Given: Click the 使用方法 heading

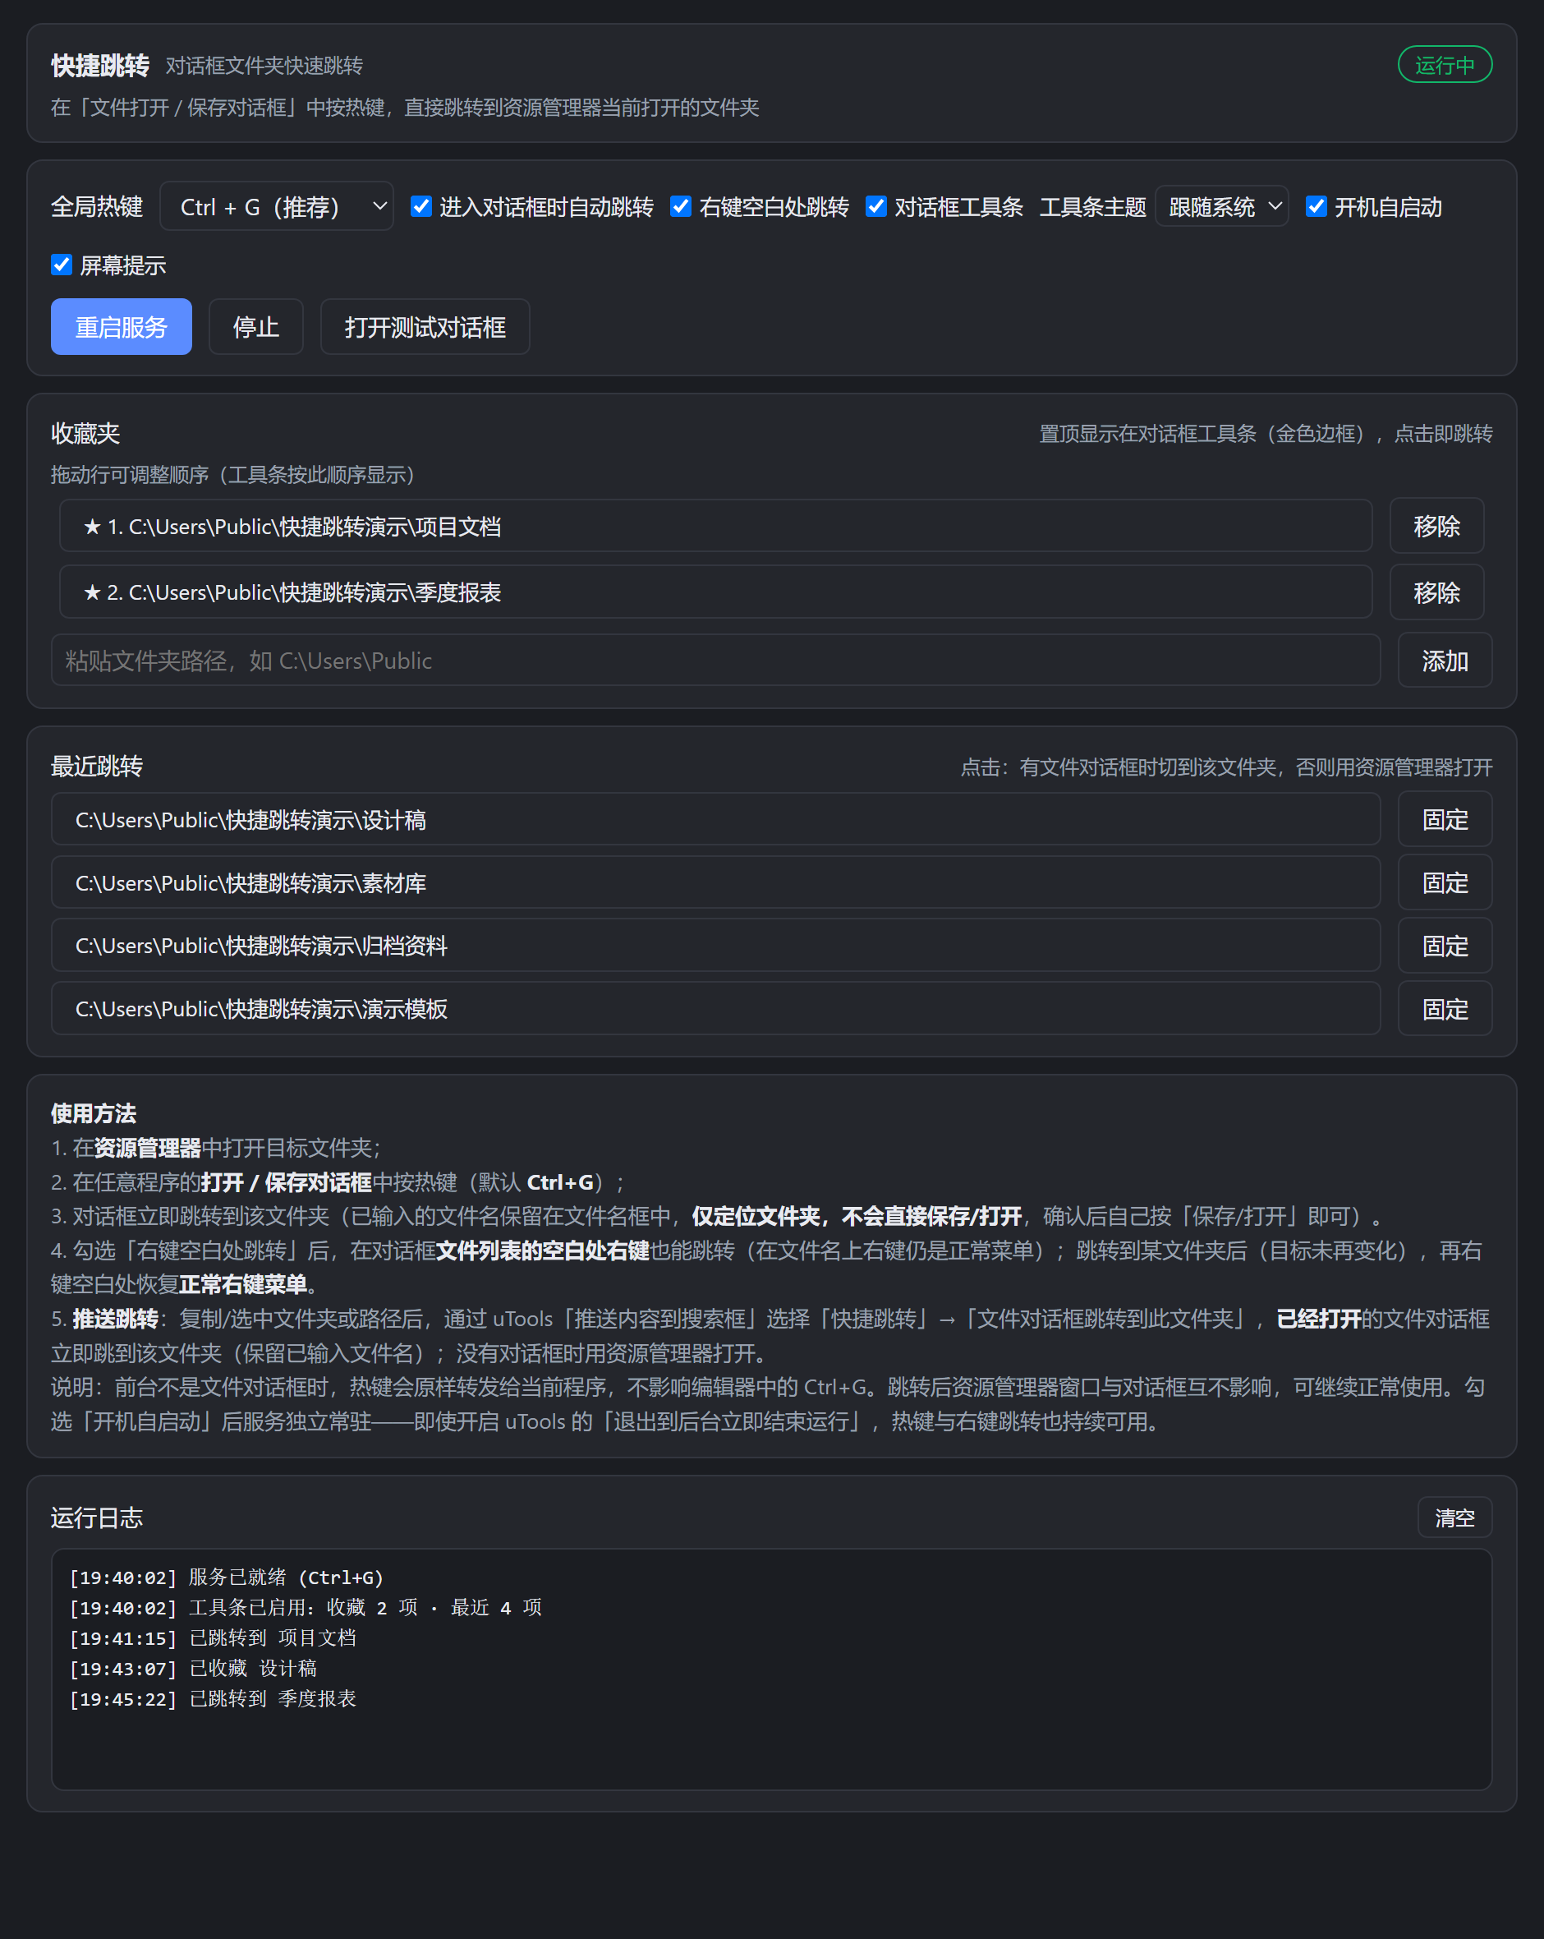Looking at the screenshot, I should tap(94, 1113).
